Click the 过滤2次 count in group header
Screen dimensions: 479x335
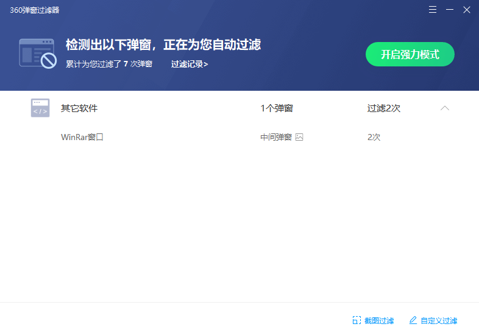click(384, 108)
